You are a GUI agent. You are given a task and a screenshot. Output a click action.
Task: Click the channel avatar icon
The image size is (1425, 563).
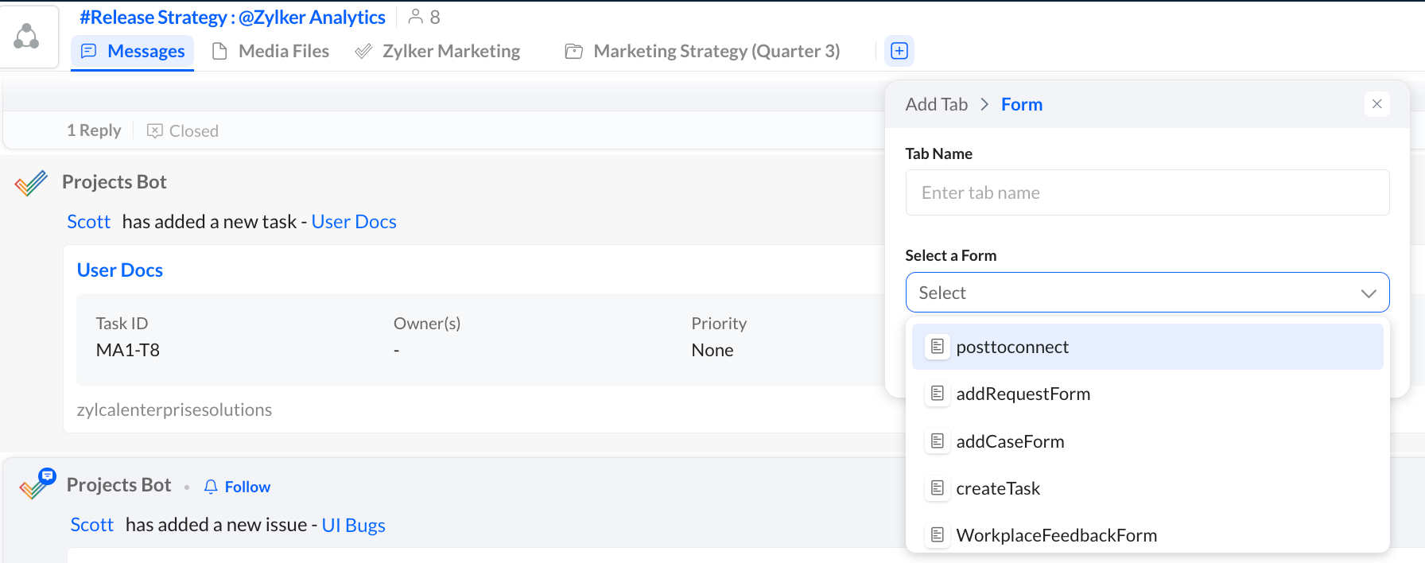pyautogui.click(x=27, y=37)
